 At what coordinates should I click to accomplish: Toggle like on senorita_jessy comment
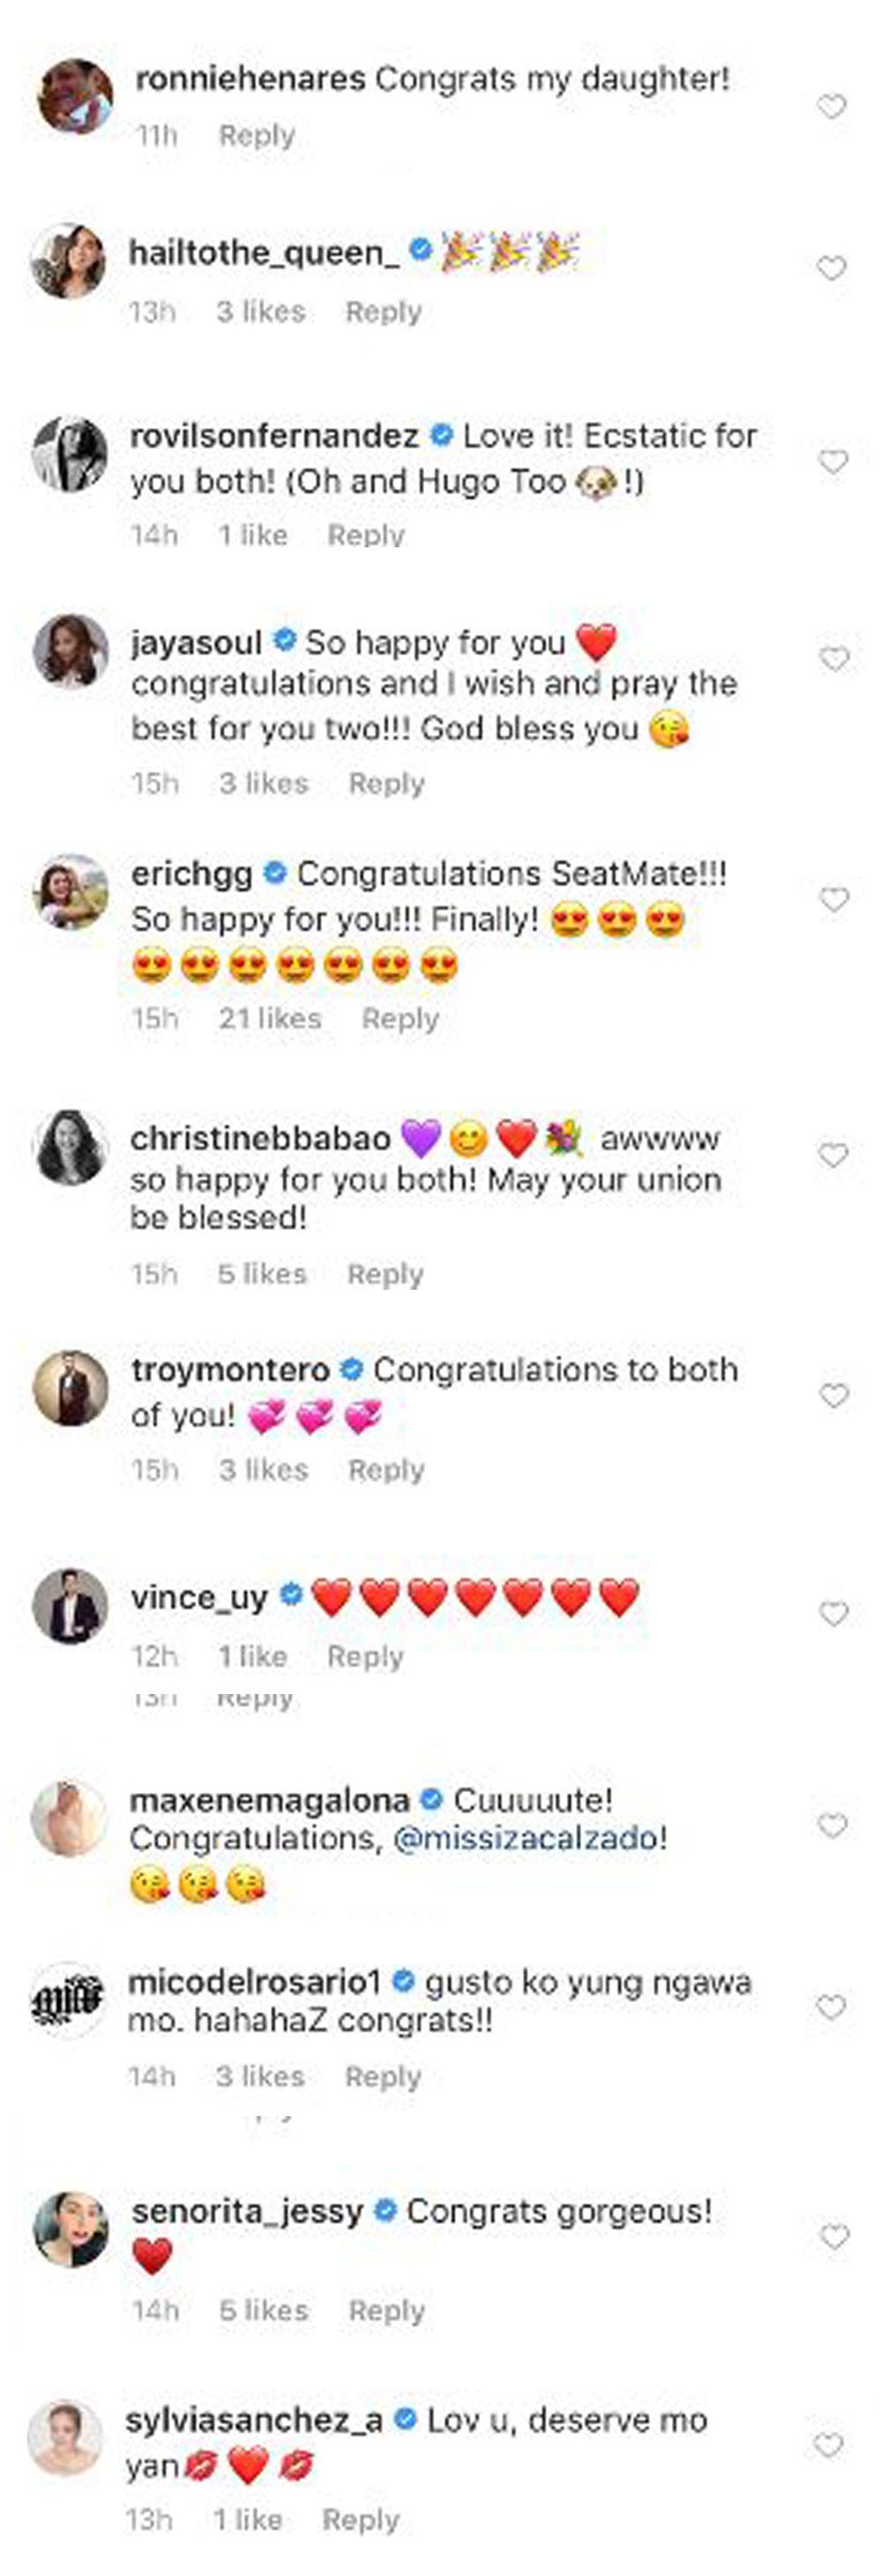(833, 2236)
